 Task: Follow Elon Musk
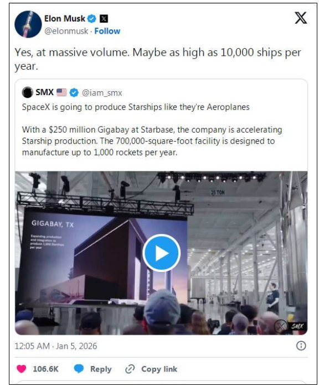pyautogui.click(x=107, y=31)
